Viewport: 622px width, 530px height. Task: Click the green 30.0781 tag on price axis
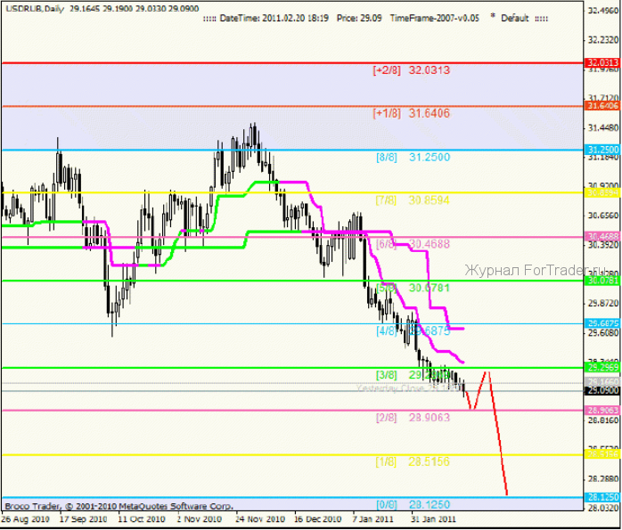(x=602, y=281)
